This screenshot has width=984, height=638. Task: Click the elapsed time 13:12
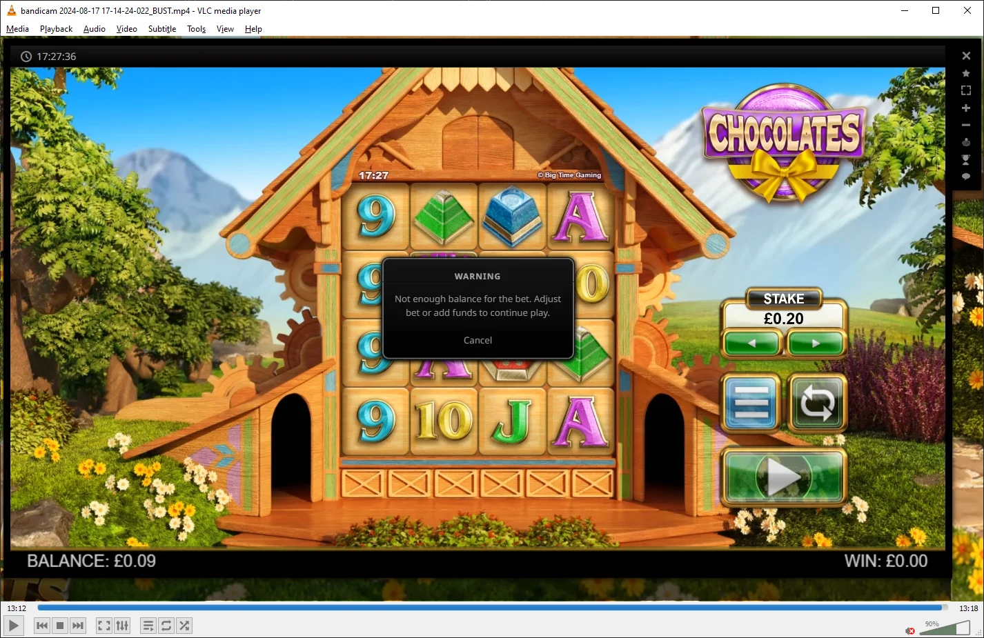coord(17,608)
